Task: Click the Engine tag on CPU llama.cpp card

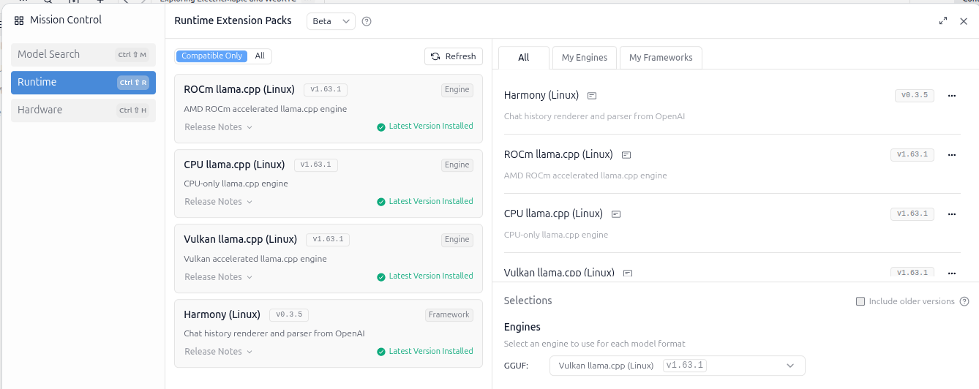Action: [x=457, y=165]
